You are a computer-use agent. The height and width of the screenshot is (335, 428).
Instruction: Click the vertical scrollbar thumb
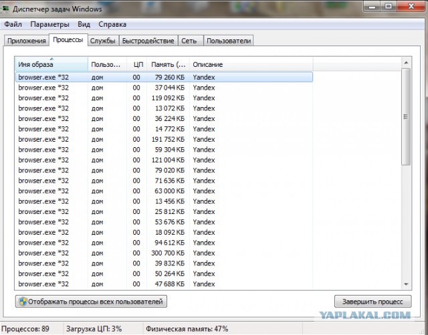coord(406,116)
